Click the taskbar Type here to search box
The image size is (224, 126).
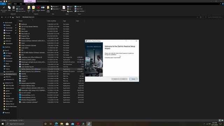[24, 124]
